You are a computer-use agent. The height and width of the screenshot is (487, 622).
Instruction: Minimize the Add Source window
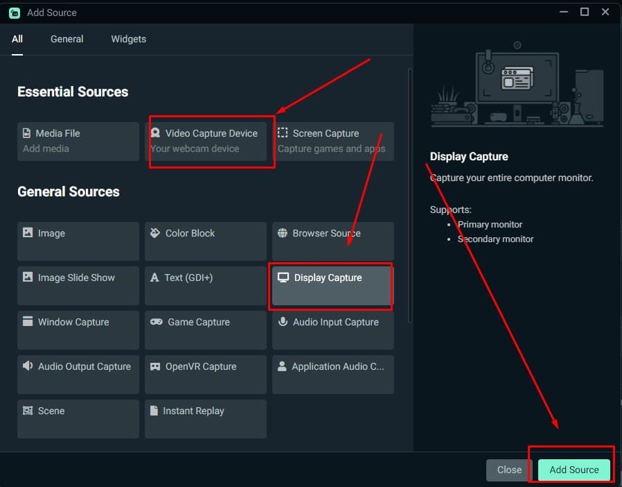click(x=564, y=12)
